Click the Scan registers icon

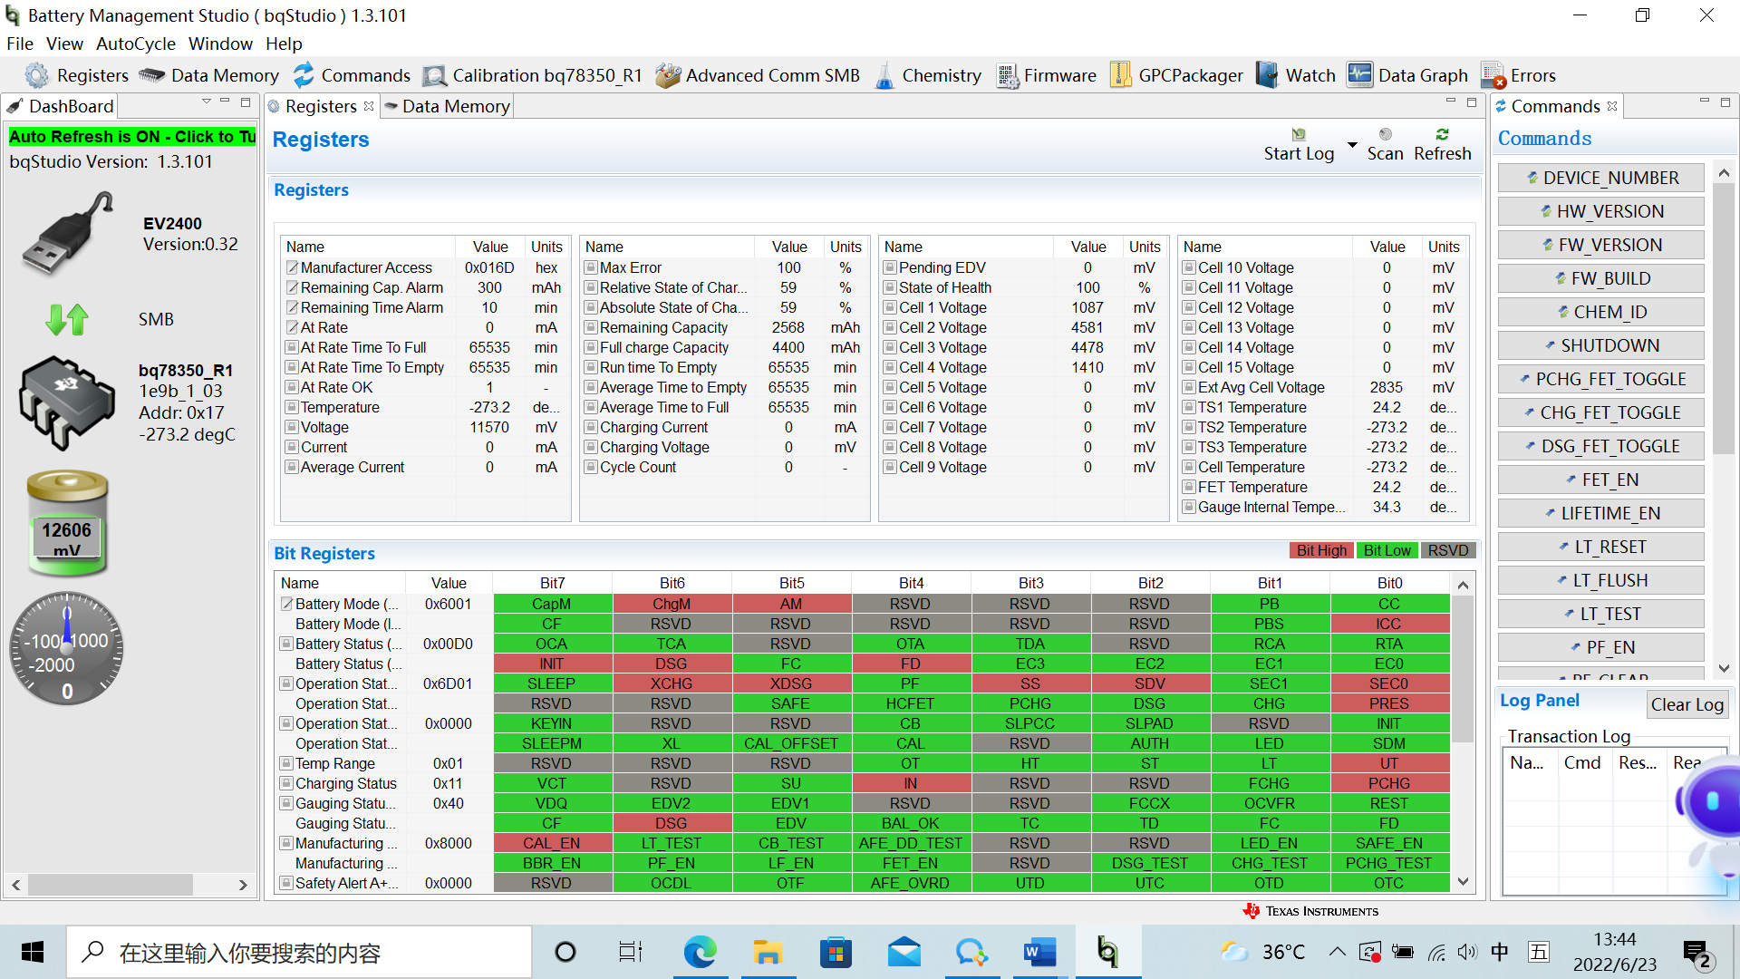[x=1385, y=135]
